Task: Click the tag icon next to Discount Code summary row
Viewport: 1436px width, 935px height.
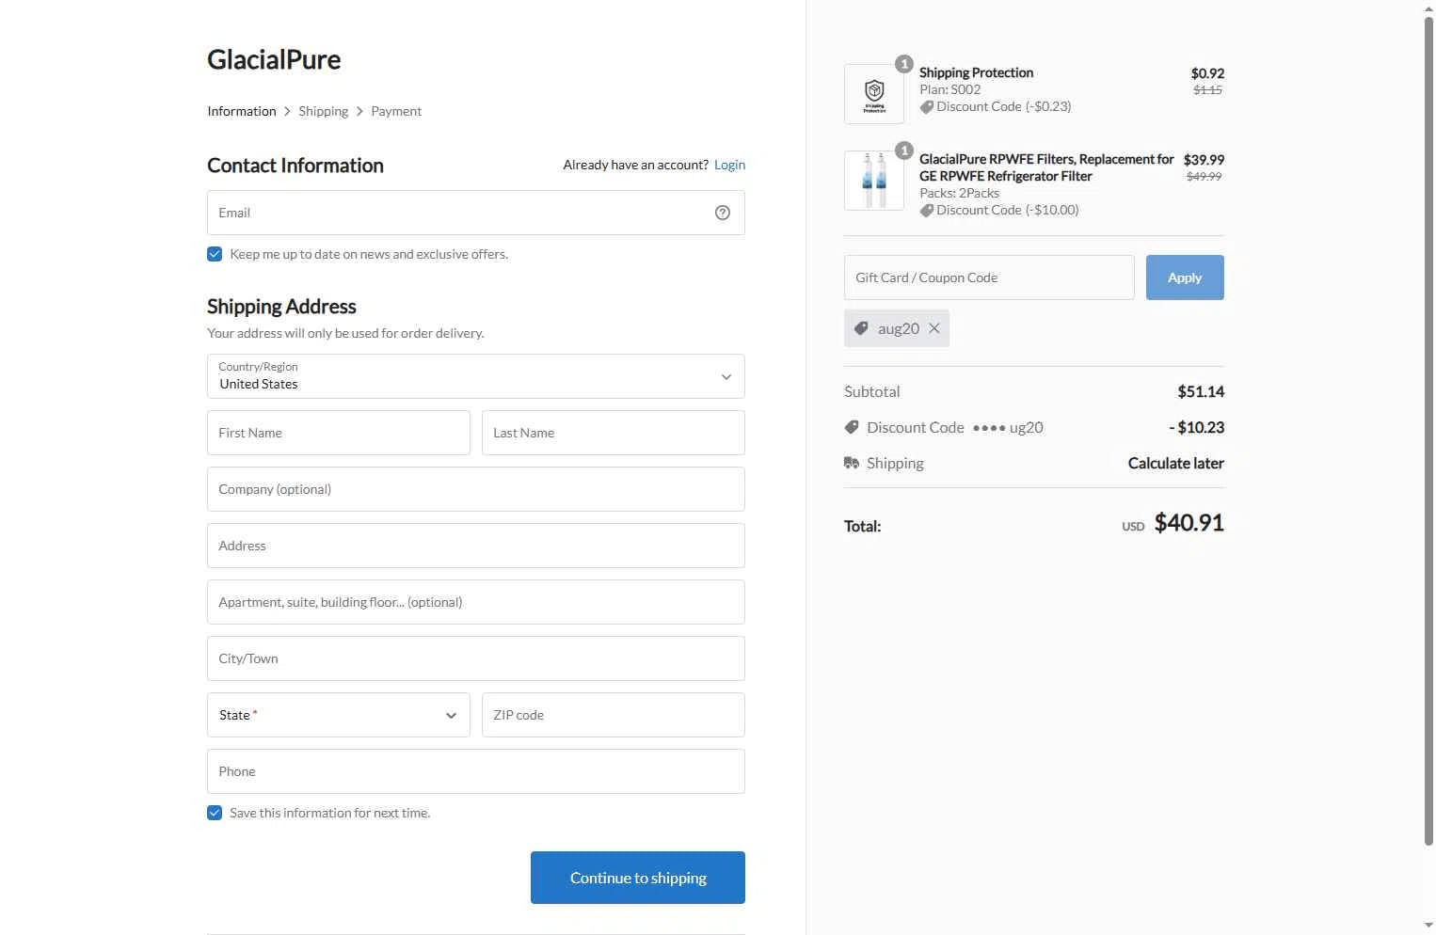Action: 852,427
